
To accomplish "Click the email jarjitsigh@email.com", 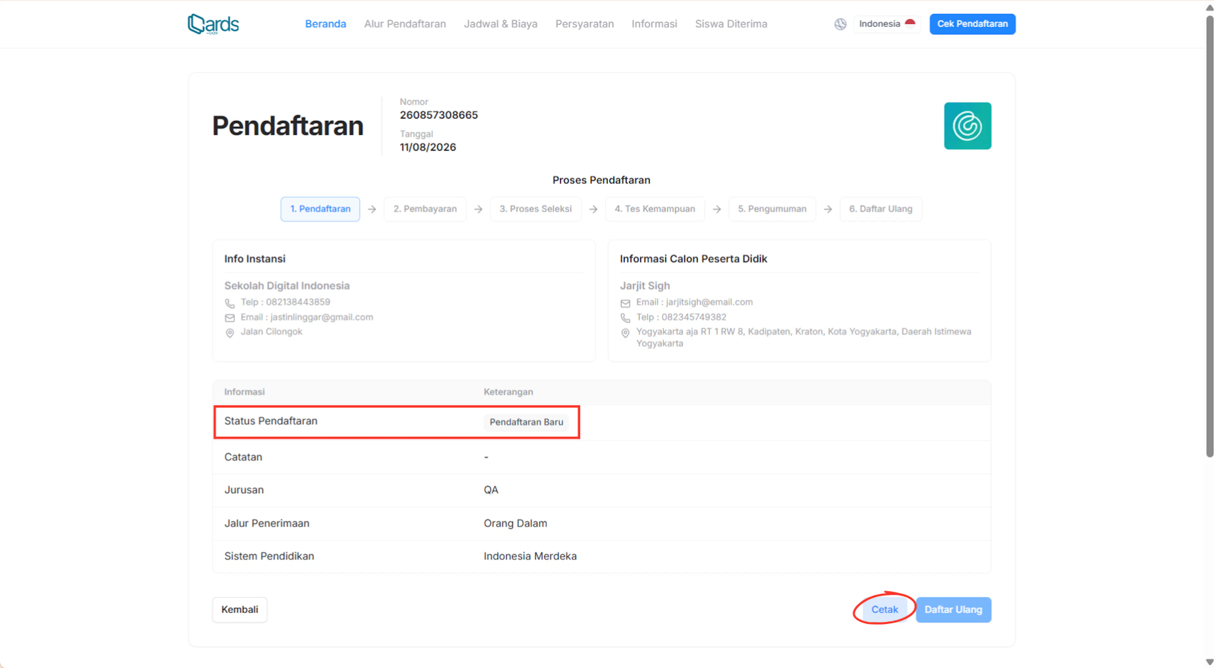I will pyautogui.click(x=709, y=302).
